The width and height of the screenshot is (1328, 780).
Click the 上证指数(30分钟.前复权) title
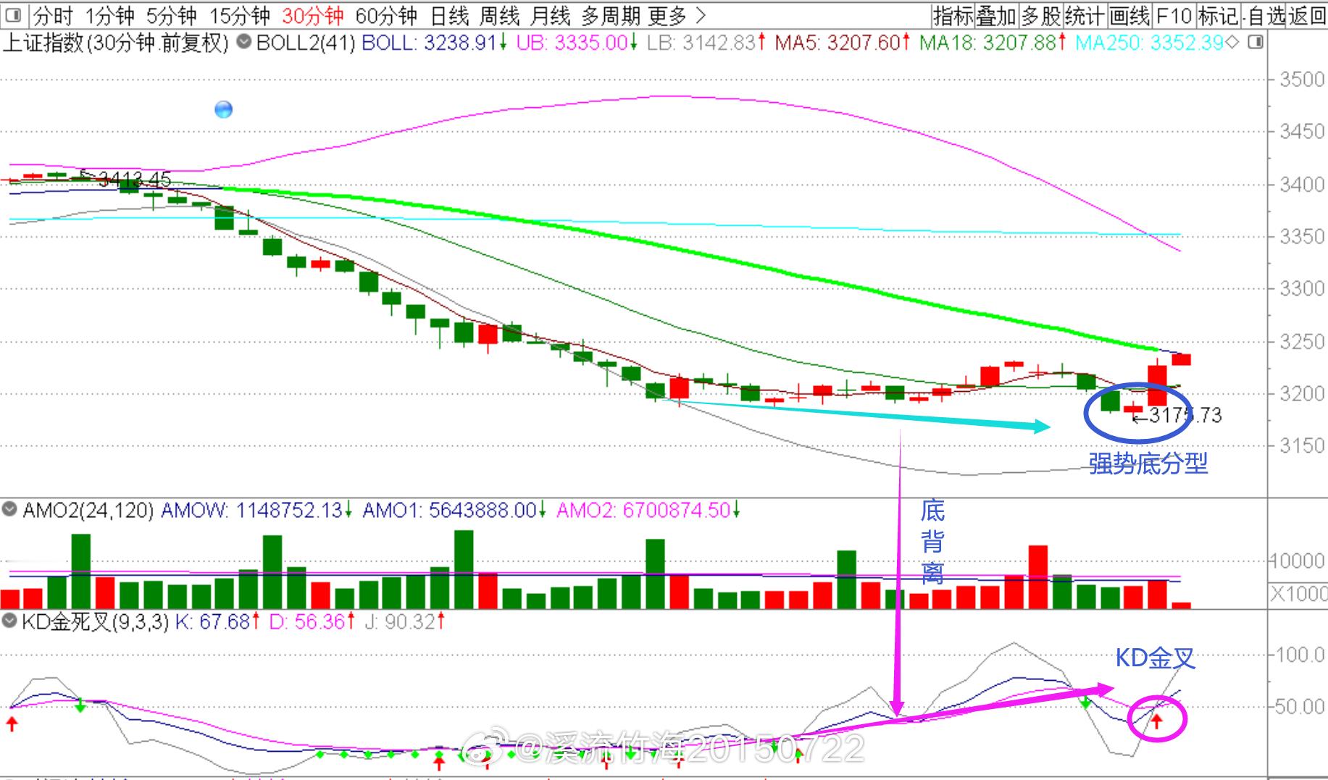pos(116,43)
